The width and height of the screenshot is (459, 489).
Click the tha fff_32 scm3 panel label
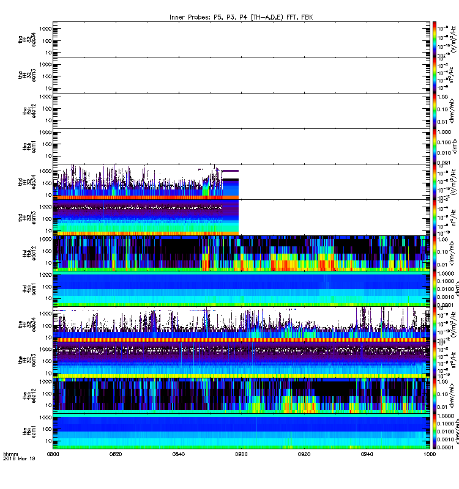(x=27, y=75)
